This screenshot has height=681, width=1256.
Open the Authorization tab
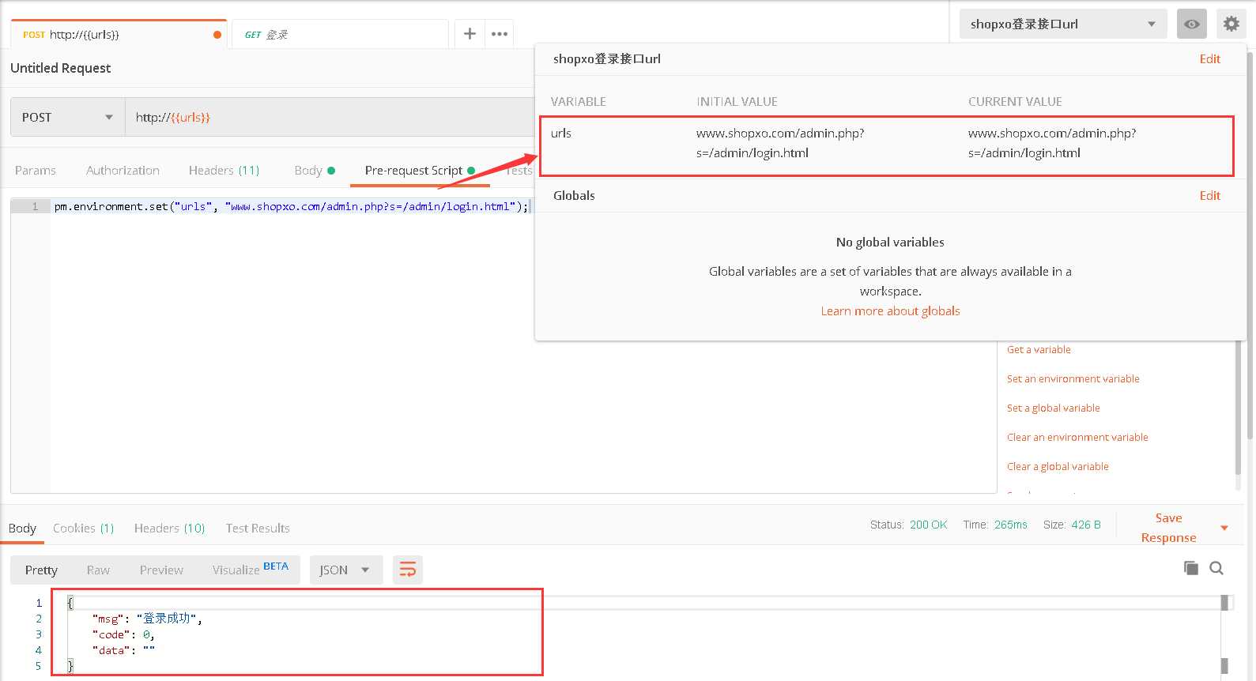click(x=123, y=170)
